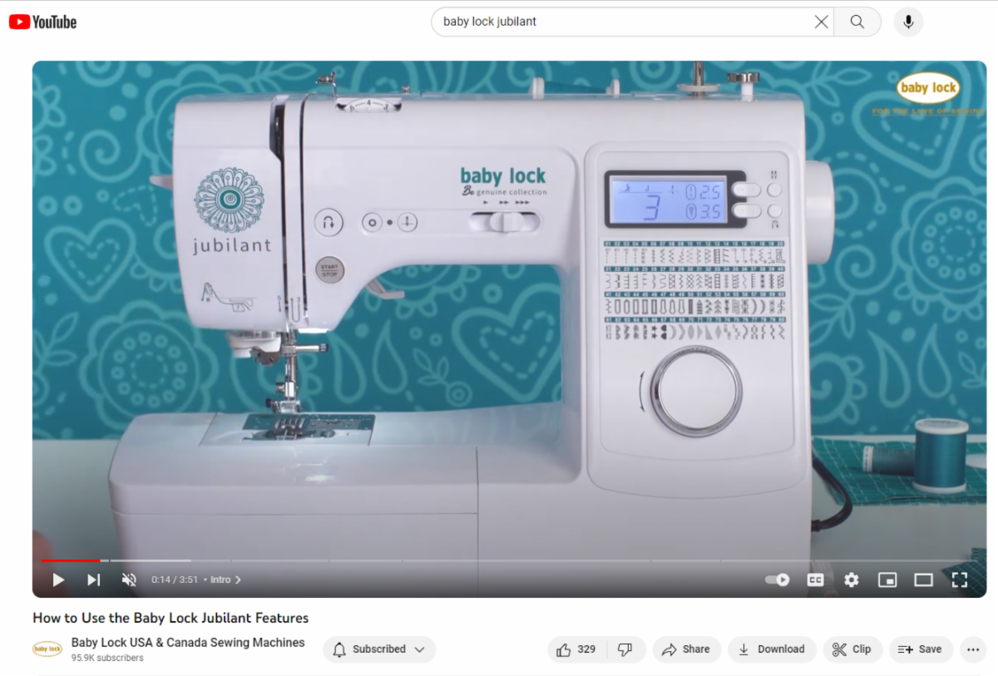Viewport: 998px width, 676px height.
Task: Toggle closed captions with CC button
Action: coord(815,580)
